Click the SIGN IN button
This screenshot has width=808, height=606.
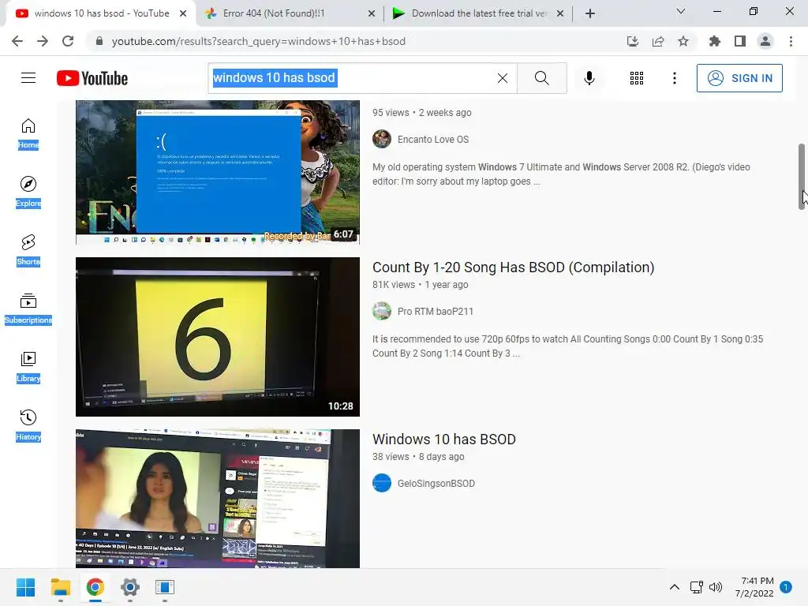click(x=739, y=78)
